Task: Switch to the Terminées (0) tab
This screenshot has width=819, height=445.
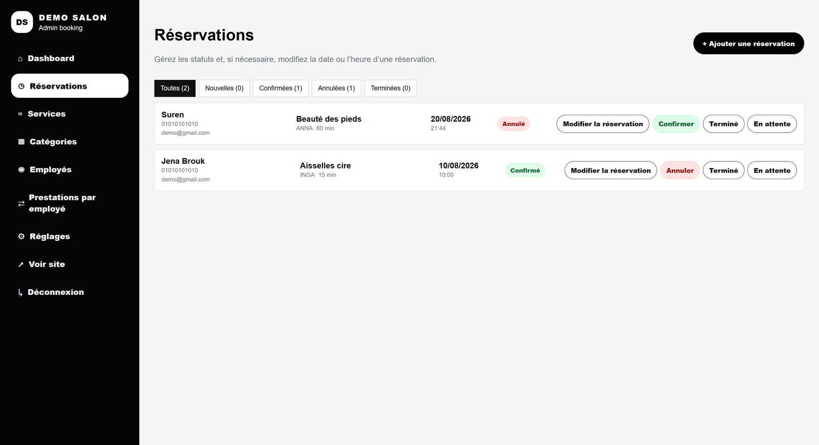Action: [x=391, y=88]
